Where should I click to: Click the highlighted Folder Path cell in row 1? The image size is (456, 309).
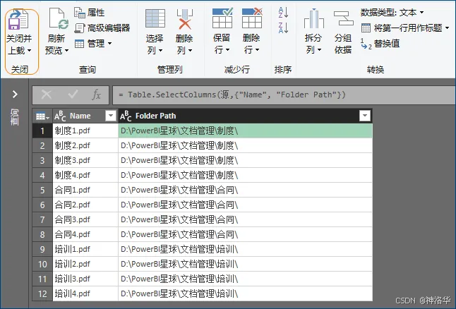[x=245, y=131]
